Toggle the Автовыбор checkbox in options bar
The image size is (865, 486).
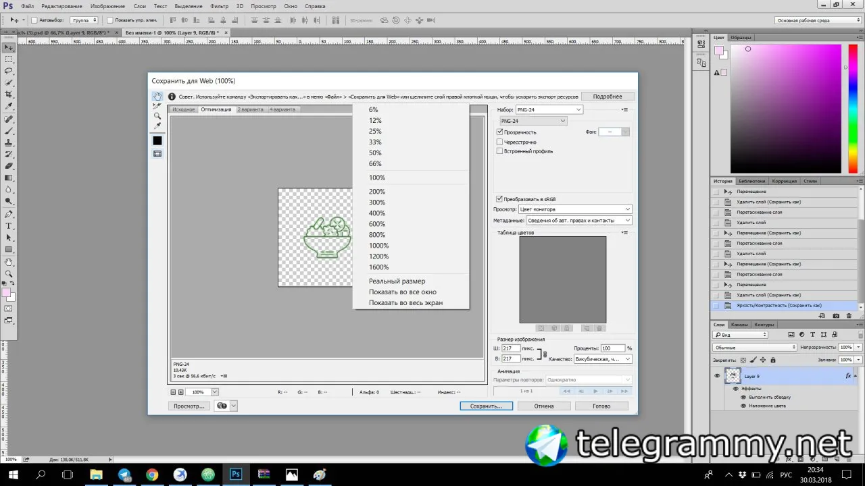(34, 20)
